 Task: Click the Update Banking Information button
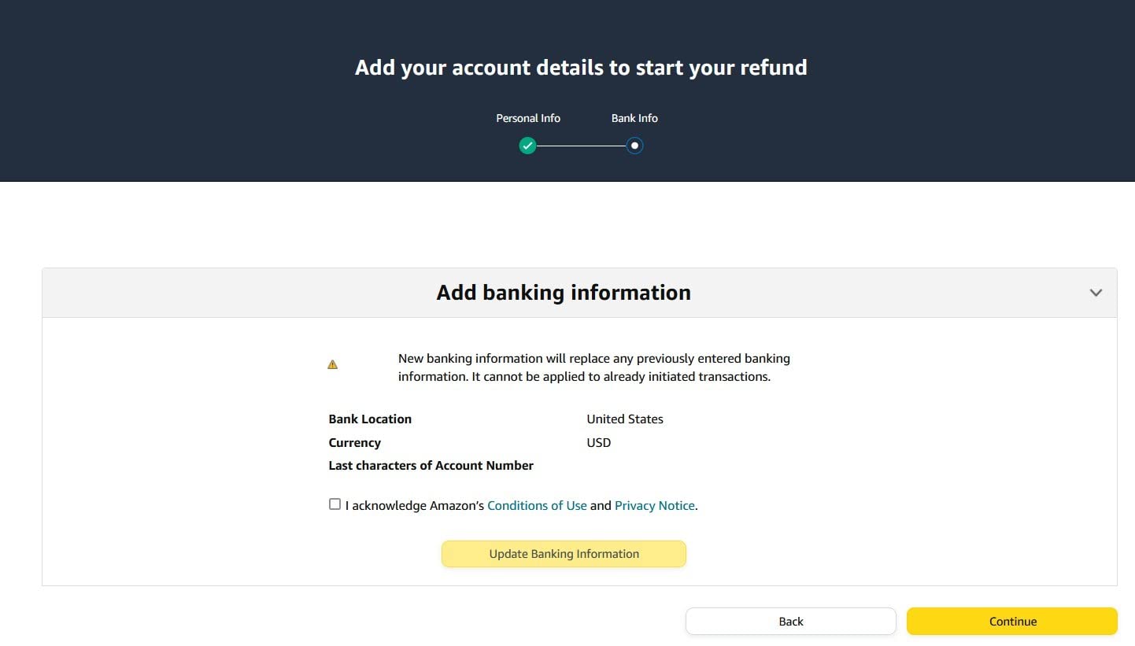564,554
